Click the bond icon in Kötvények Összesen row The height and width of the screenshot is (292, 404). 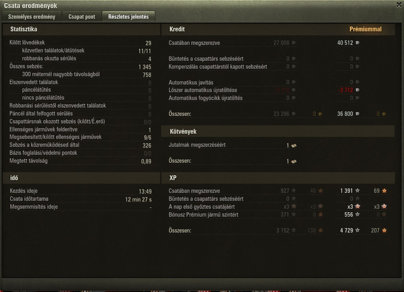tap(294, 161)
